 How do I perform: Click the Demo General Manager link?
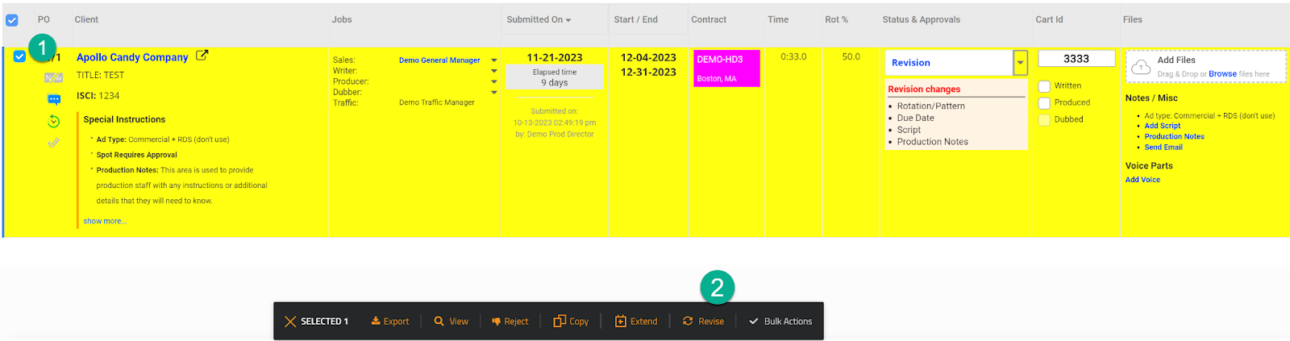(x=439, y=60)
